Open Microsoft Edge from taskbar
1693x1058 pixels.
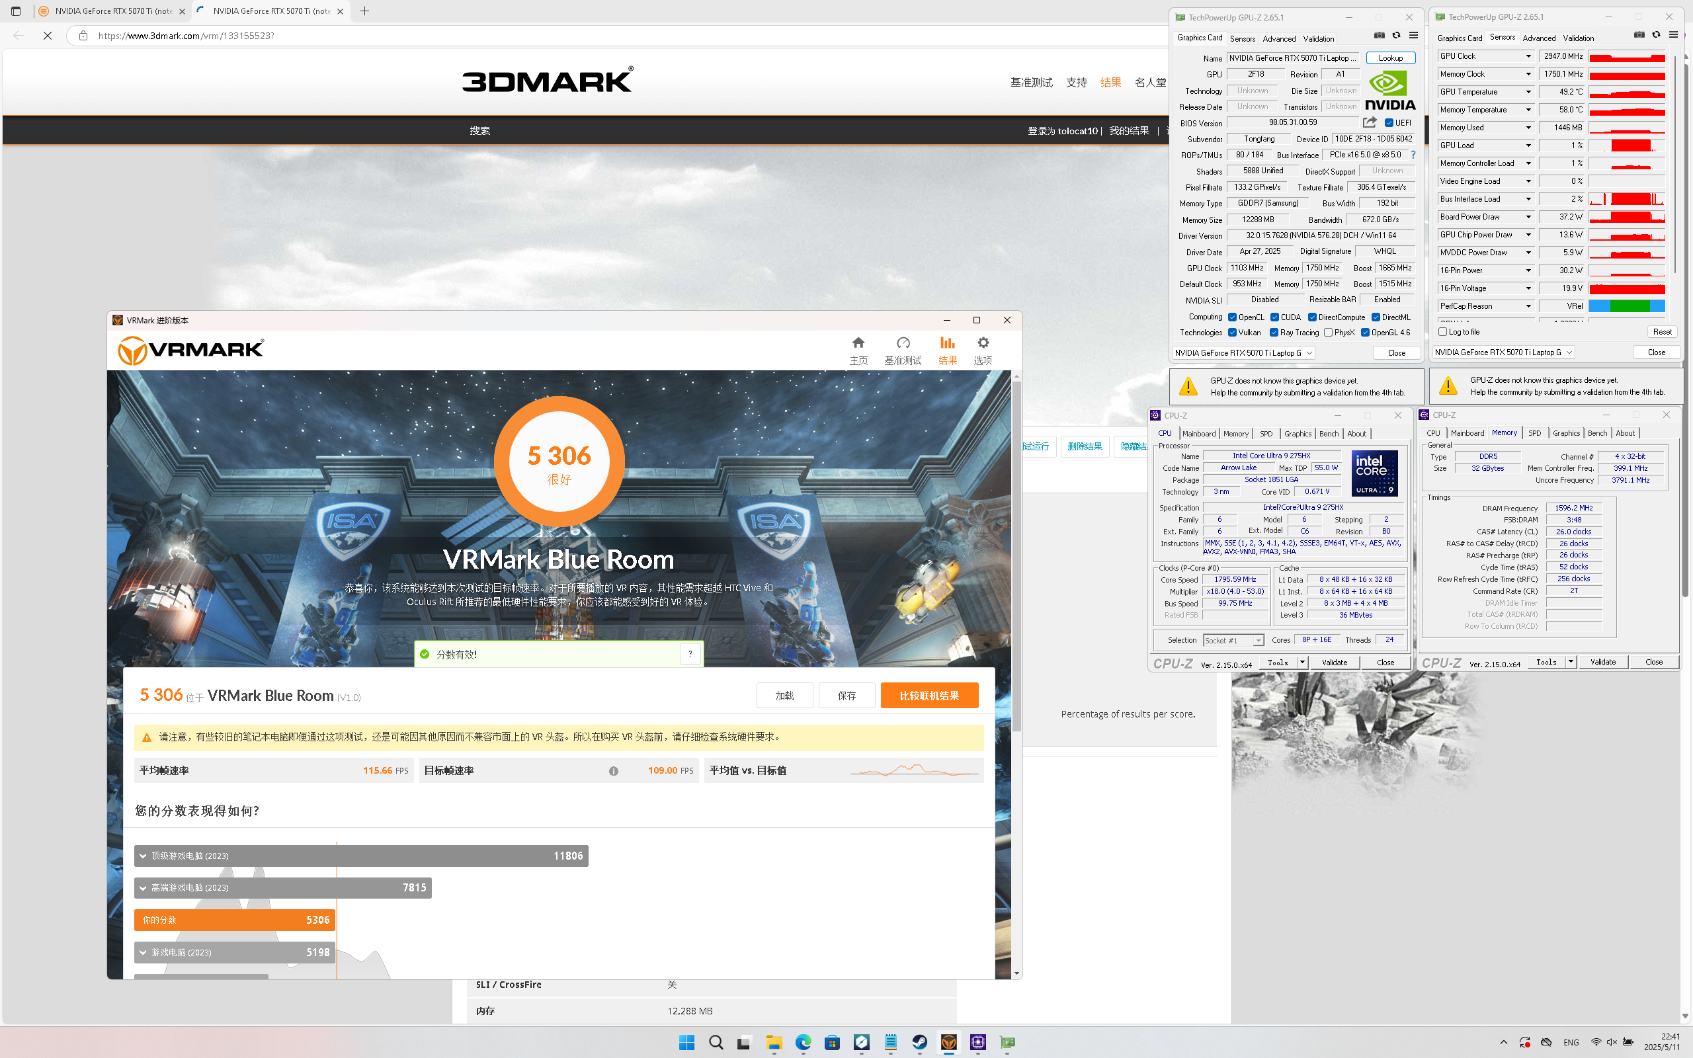coord(803,1042)
